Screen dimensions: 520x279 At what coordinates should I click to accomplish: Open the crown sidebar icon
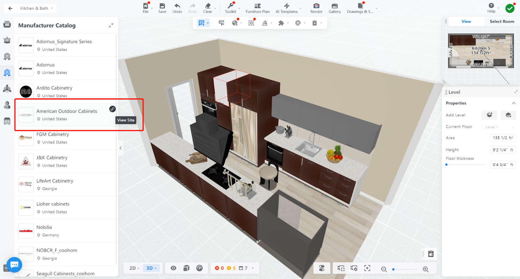[7, 40]
